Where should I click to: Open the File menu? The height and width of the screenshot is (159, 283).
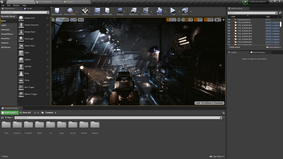(3, 5)
